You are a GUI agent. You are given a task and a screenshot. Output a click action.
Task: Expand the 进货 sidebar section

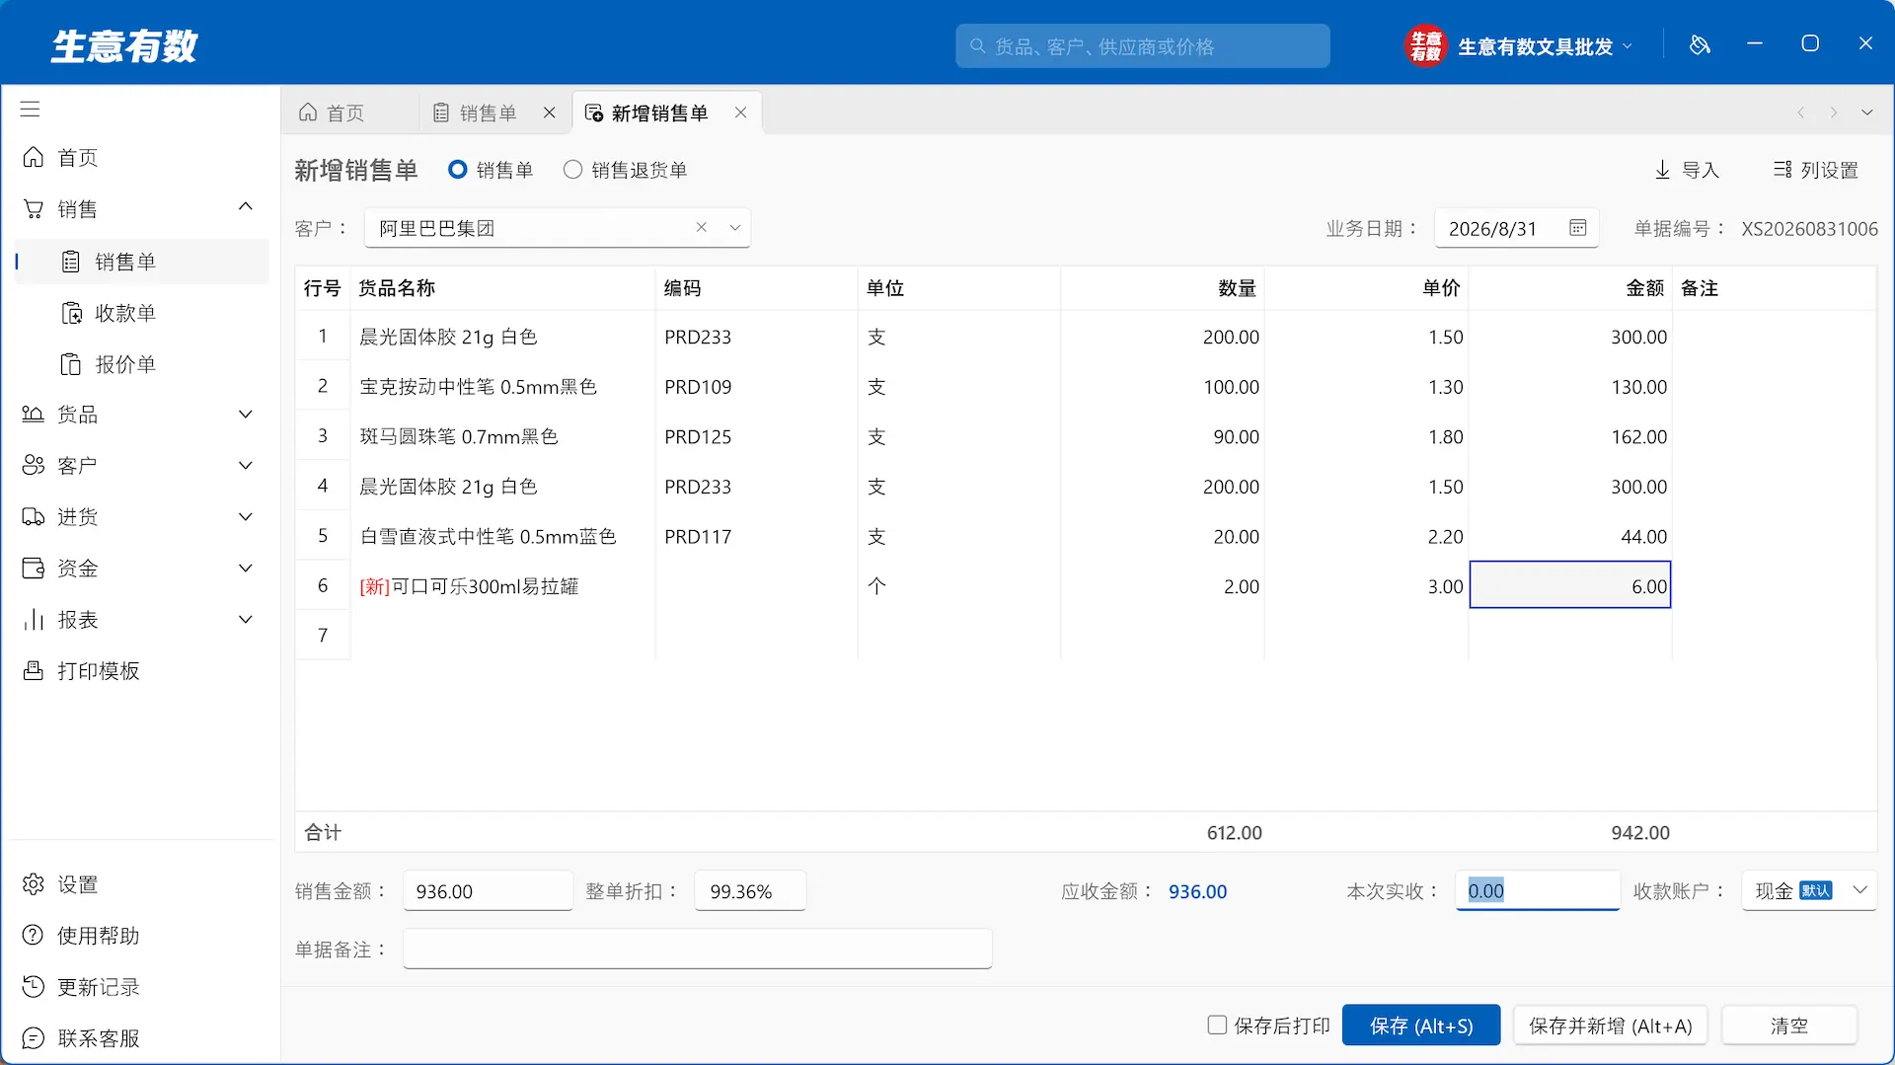246,517
